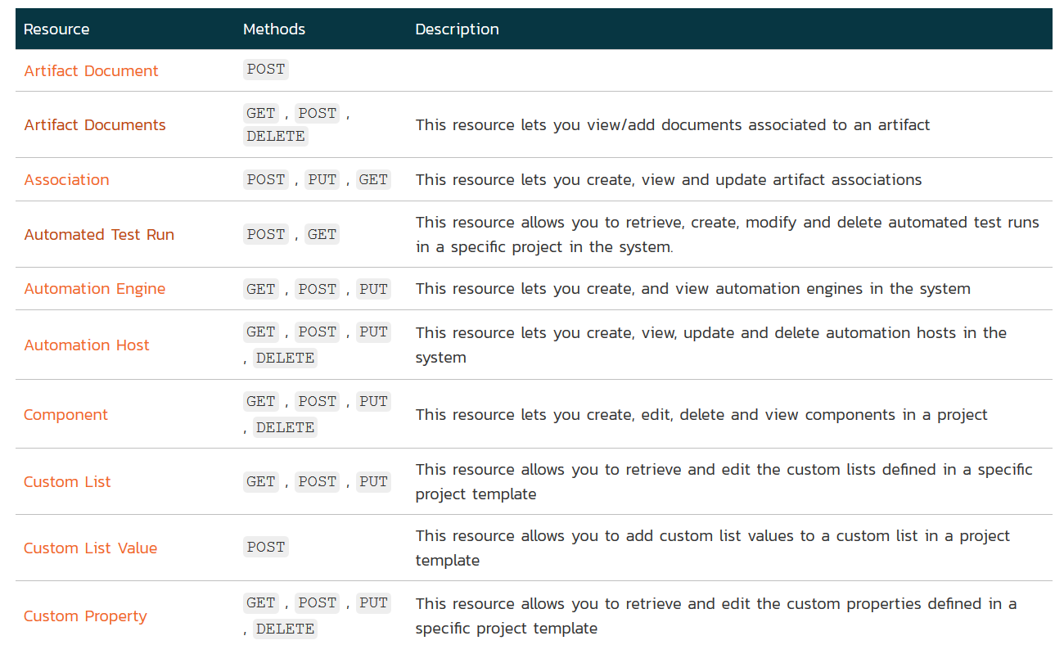Click the Resource column header
The width and height of the screenshot is (1055, 645).
click(x=56, y=29)
